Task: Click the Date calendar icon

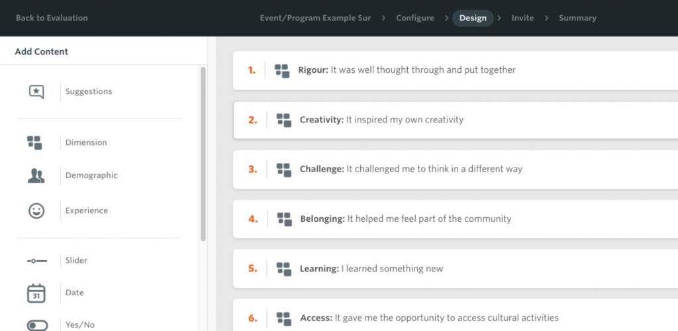Action: tap(36, 293)
